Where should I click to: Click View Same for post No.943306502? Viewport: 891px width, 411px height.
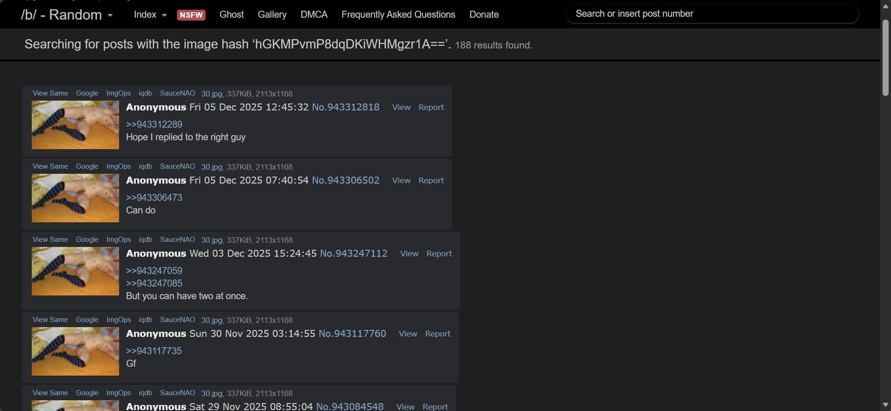50,166
